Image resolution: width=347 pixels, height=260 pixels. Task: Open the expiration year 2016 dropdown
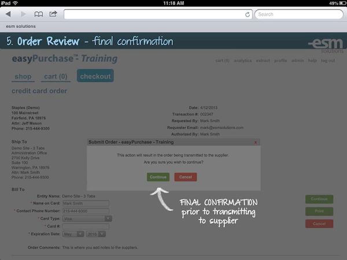point(96,234)
